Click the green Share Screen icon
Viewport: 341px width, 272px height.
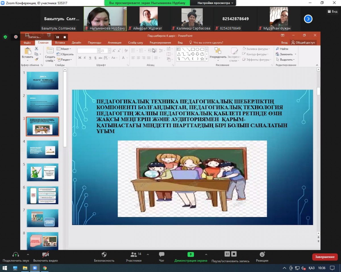[x=191, y=254]
